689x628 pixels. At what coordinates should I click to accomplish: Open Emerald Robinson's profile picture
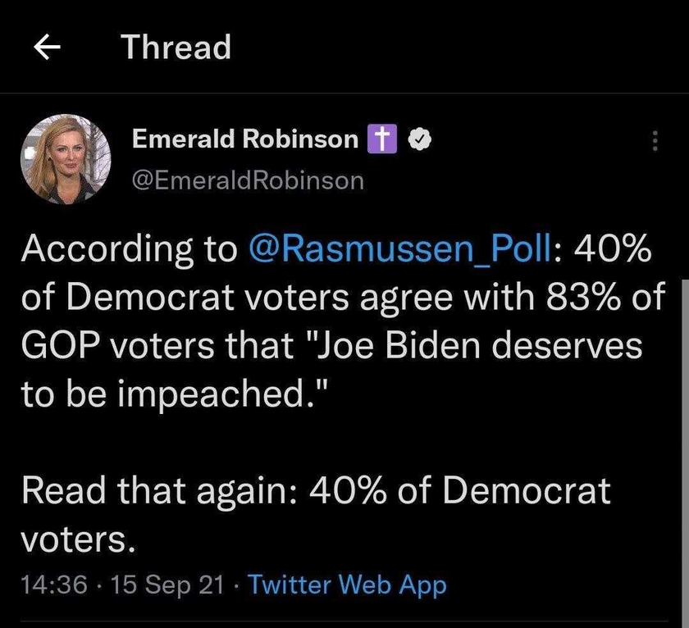click(66, 159)
